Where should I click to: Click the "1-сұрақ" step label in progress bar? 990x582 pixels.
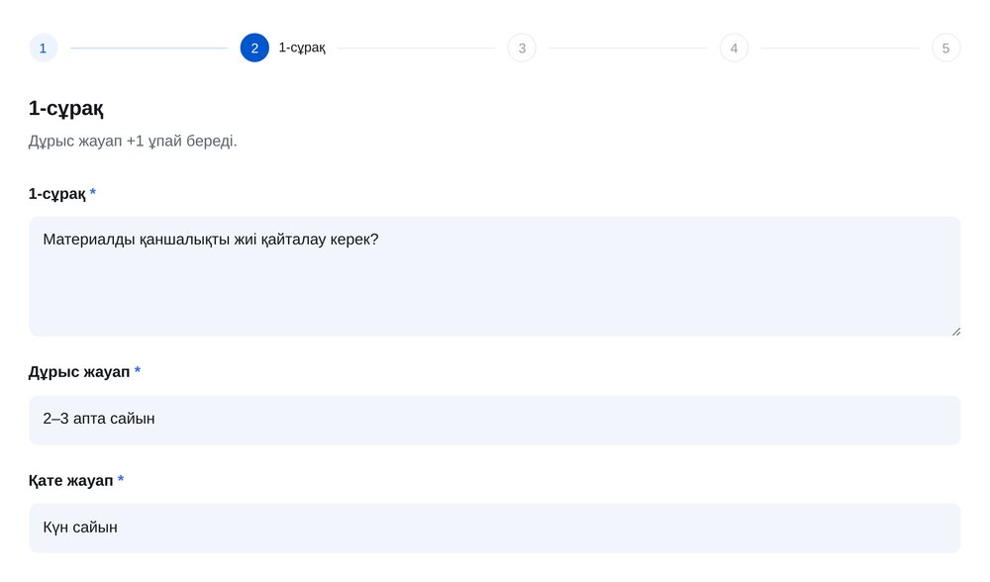[x=302, y=48]
